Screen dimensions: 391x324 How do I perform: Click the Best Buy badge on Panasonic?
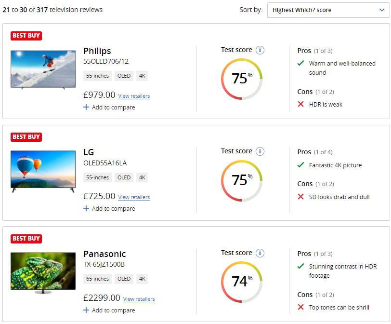[26, 239]
